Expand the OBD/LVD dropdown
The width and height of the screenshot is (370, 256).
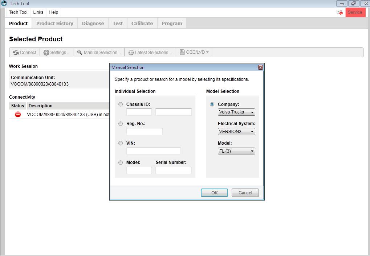pyautogui.click(x=194, y=52)
